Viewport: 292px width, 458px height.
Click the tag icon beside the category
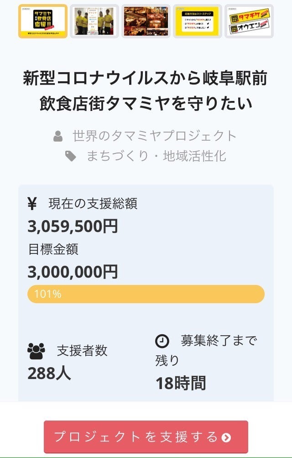pyautogui.click(x=71, y=156)
